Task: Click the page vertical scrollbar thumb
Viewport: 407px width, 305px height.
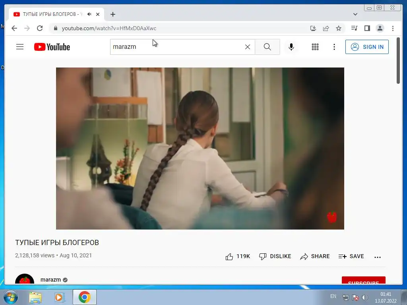Action: 398,61
